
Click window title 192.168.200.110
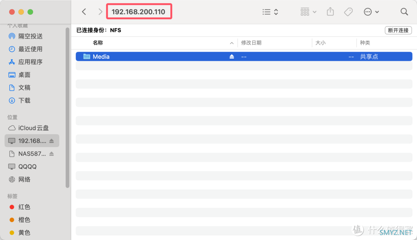click(x=138, y=12)
